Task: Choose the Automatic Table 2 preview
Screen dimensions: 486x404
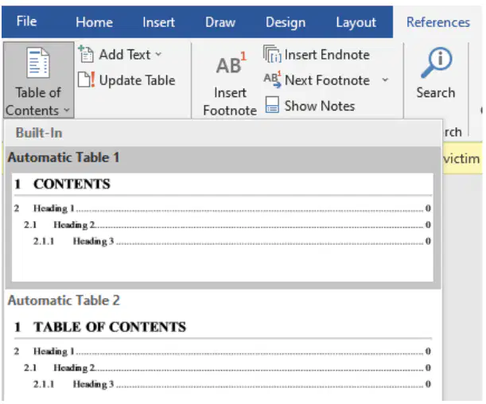Action: pos(223,356)
